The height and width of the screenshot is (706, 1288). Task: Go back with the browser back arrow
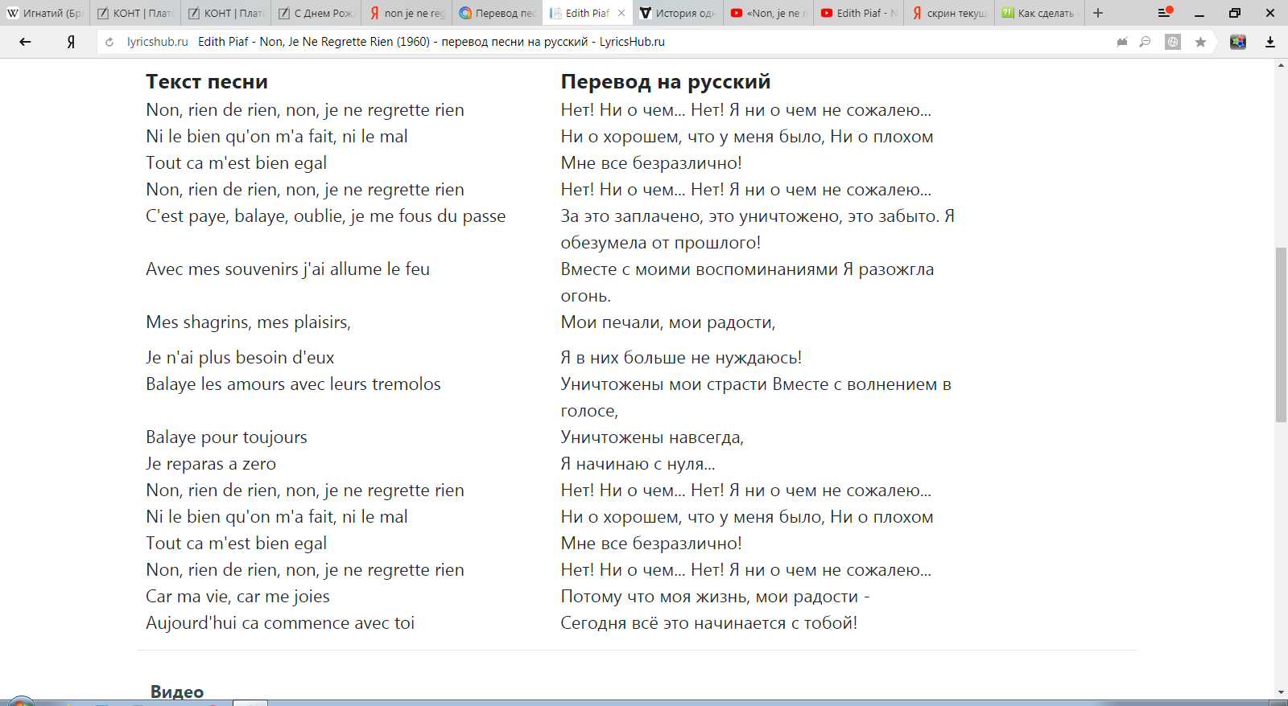(x=25, y=42)
